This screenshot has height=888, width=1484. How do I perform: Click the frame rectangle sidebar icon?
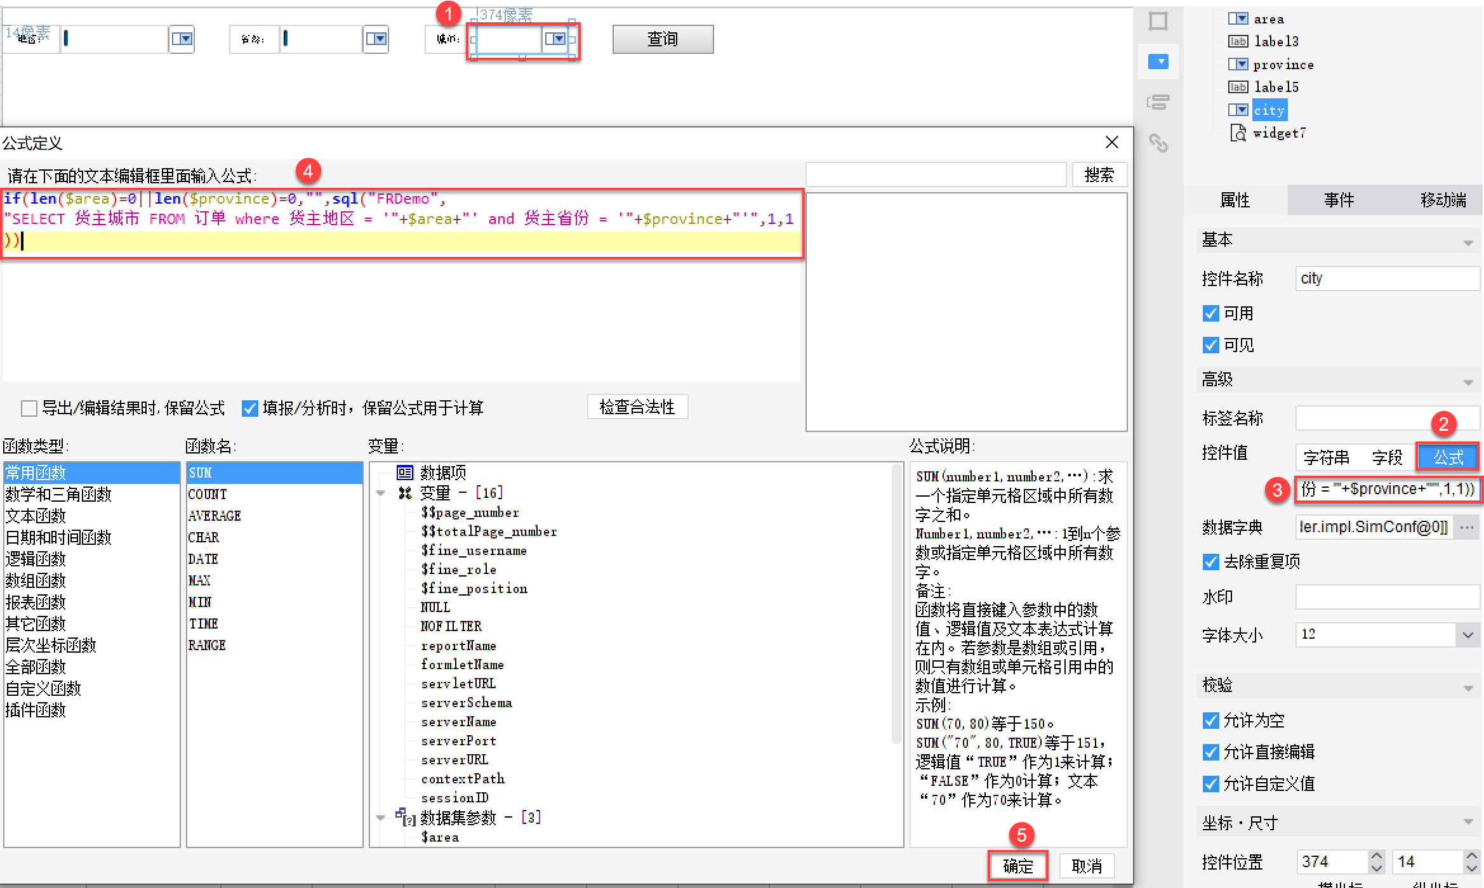(1159, 21)
